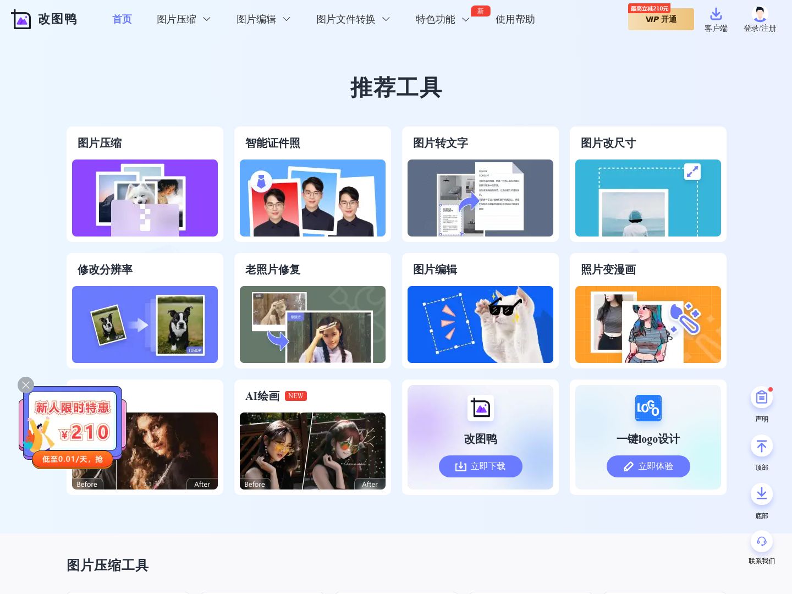Click the VIP 开通 button
This screenshot has width=792, height=594.
[x=661, y=19]
